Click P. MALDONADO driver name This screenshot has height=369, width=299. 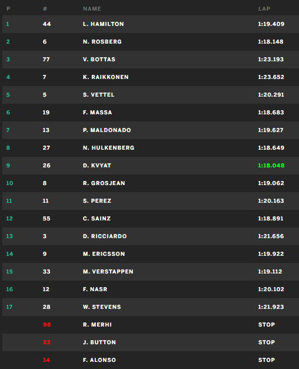pos(107,130)
